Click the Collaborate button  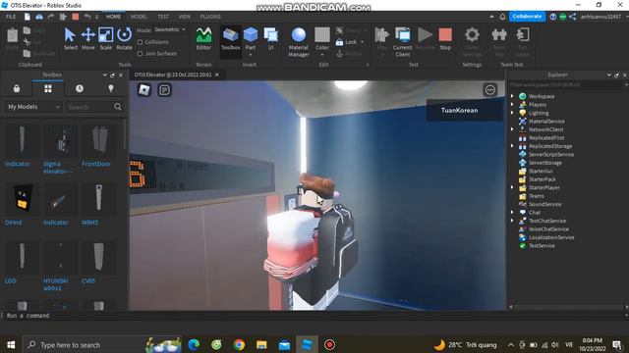(x=527, y=17)
